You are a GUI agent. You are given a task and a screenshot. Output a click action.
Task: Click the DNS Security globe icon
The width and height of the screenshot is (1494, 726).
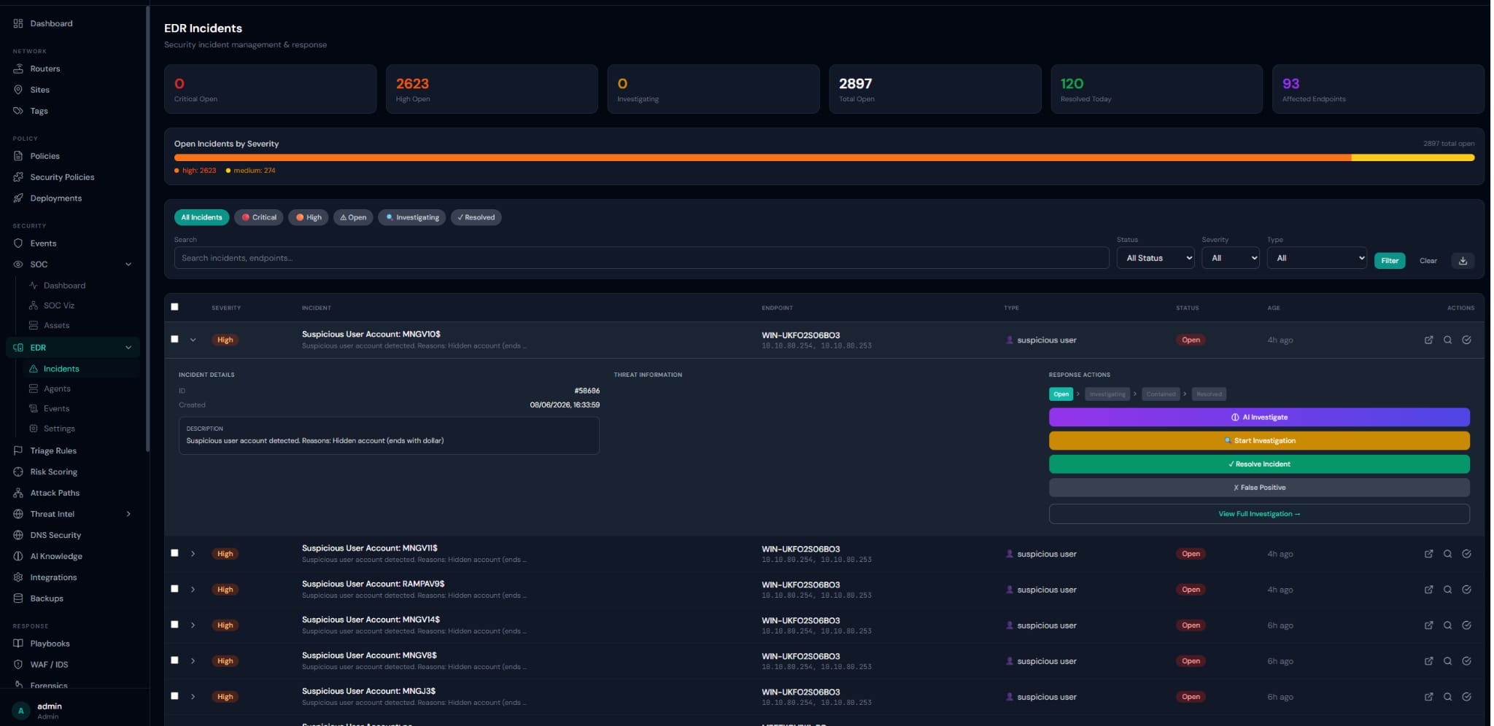18,535
